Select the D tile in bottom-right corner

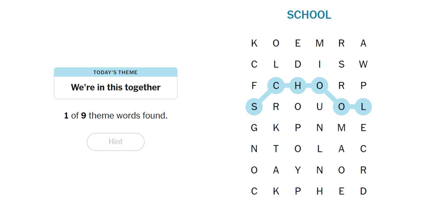(x=363, y=191)
